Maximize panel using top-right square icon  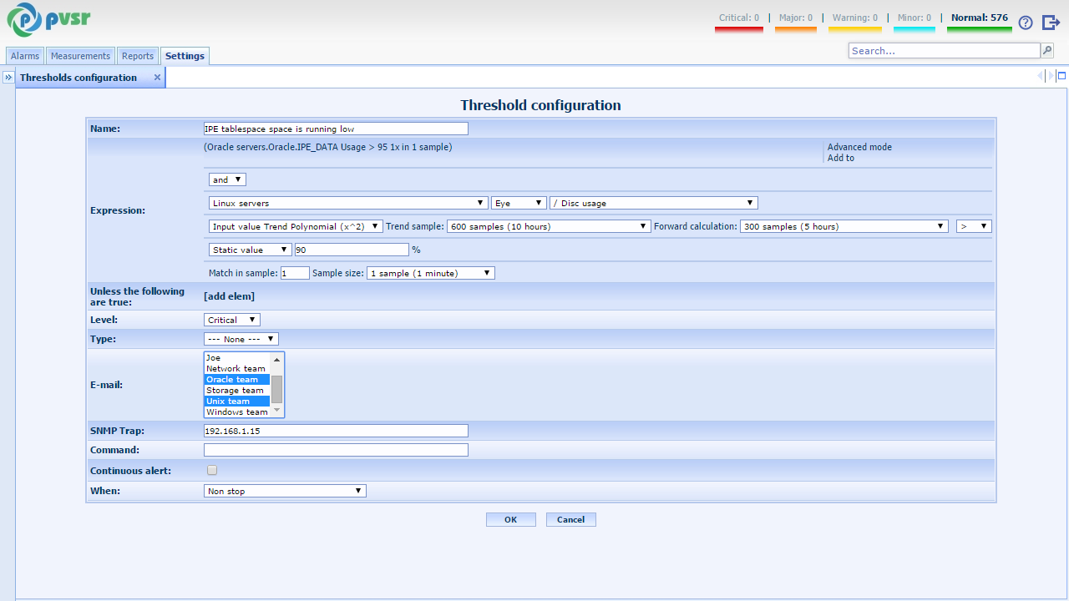[1061, 76]
